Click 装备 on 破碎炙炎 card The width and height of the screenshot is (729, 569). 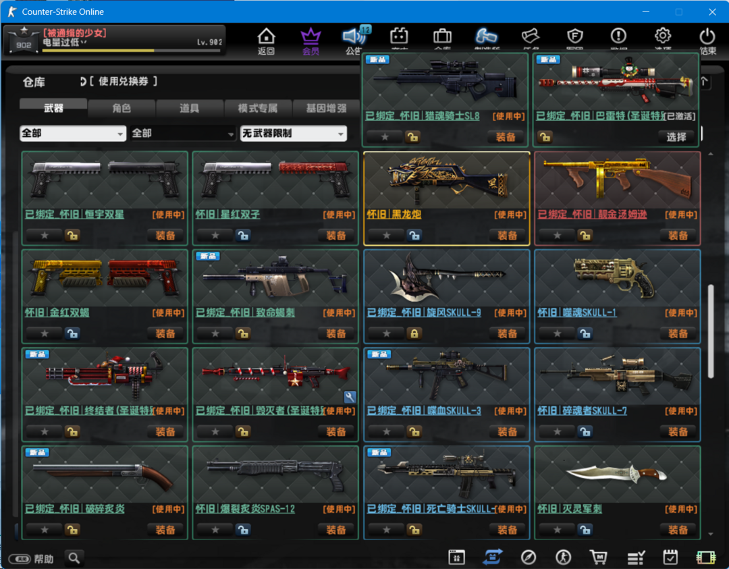[165, 529]
